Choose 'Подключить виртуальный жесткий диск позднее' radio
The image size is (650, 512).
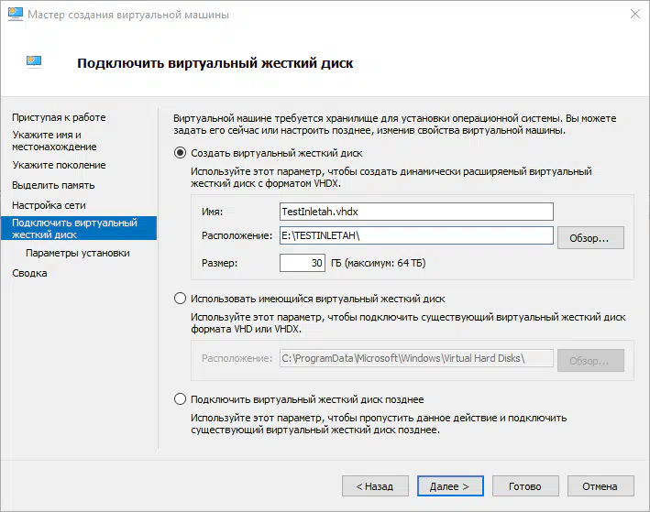(x=180, y=399)
